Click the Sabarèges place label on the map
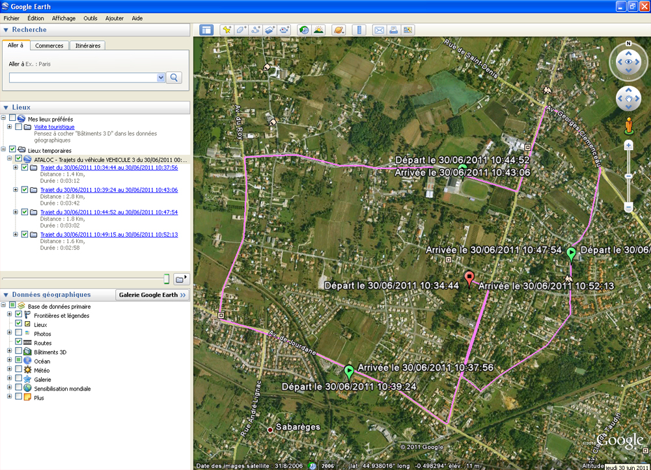 click(298, 427)
